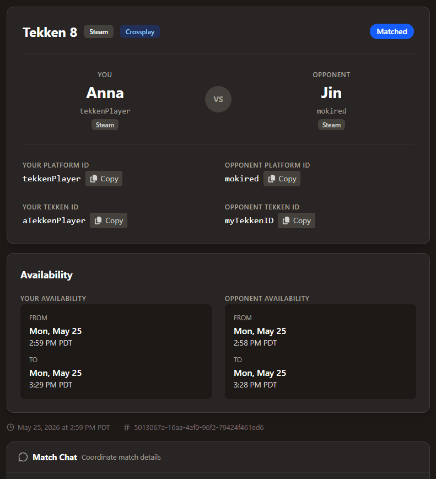
Task: Select the aTekkenPlayer ID text
Action: (x=54, y=220)
